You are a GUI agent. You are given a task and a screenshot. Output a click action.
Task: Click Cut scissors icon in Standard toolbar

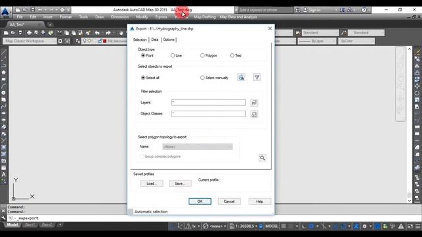click(x=59, y=33)
